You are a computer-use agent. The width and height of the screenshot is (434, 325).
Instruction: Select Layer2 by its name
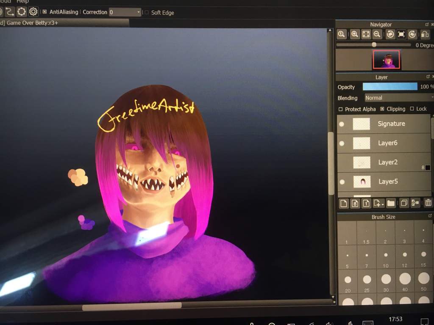tap(388, 162)
